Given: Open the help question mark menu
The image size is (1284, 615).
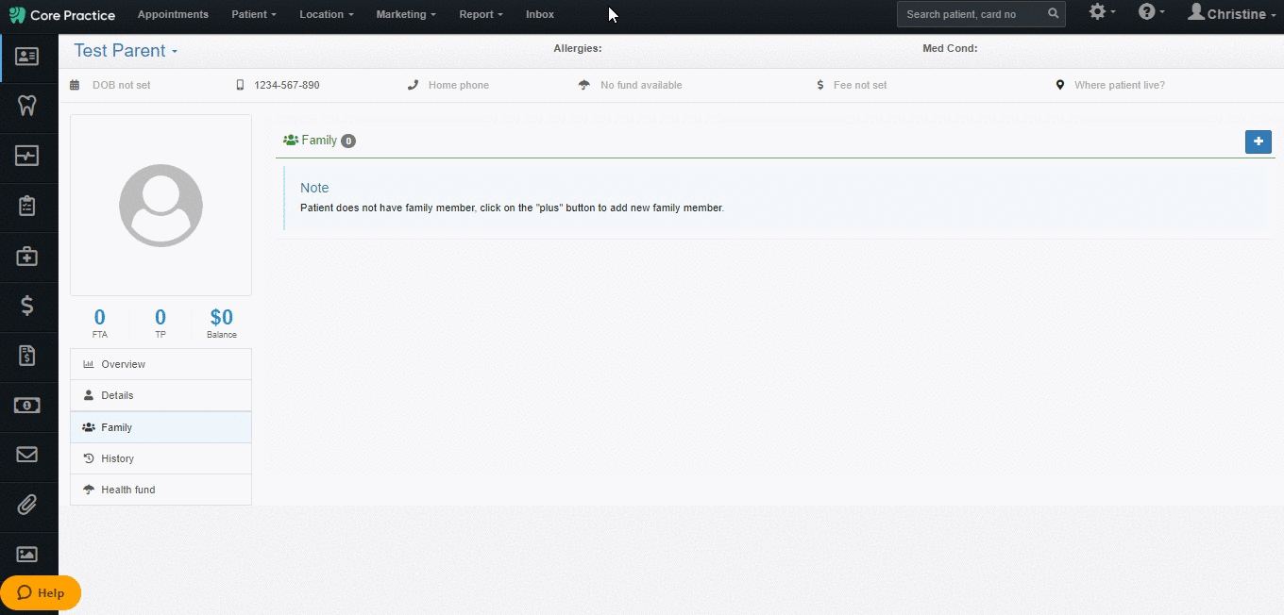Looking at the screenshot, I should point(1151,12).
